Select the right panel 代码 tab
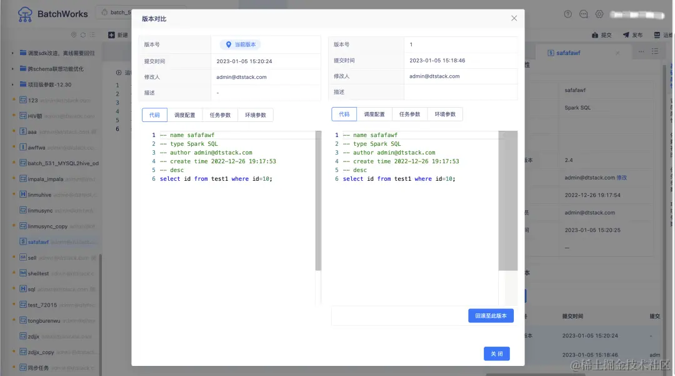Viewport: 675px width, 376px height. click(344, 114)
